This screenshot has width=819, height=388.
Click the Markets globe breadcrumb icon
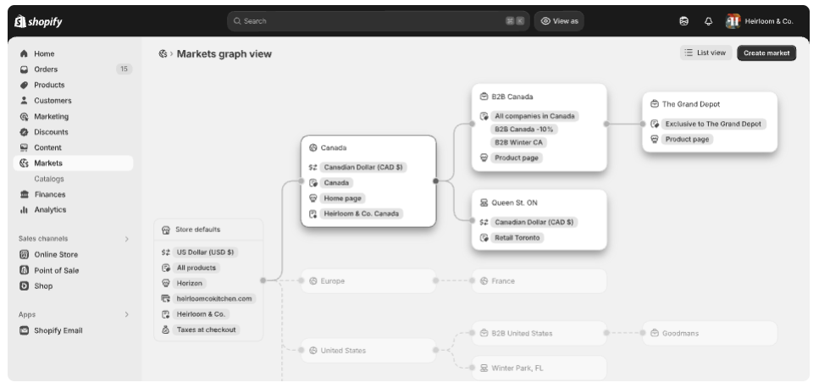[x=163, y=53]
